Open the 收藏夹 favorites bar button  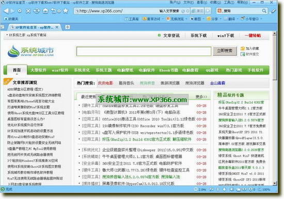pos(11,19)
